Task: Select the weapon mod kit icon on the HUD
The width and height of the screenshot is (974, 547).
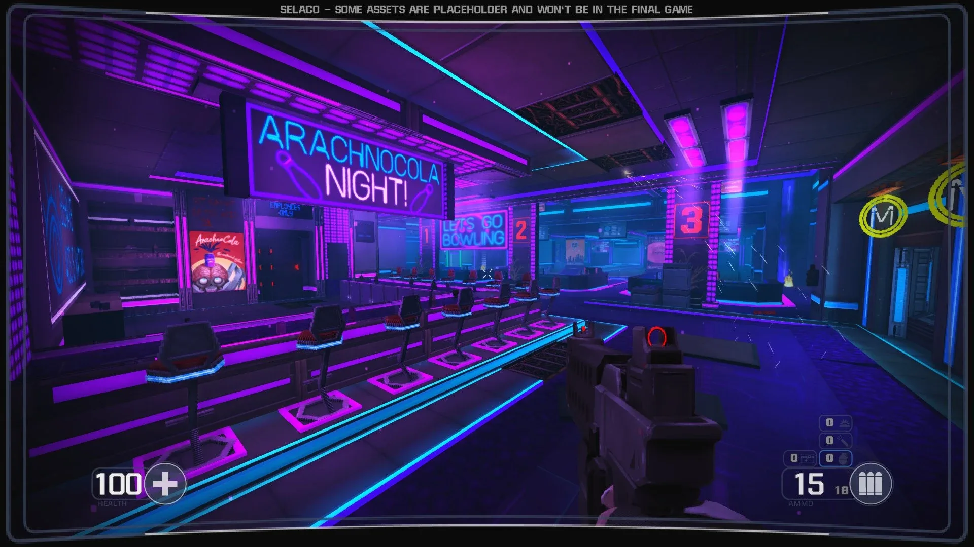Action: pyautogui.click(x=807, y=458)
